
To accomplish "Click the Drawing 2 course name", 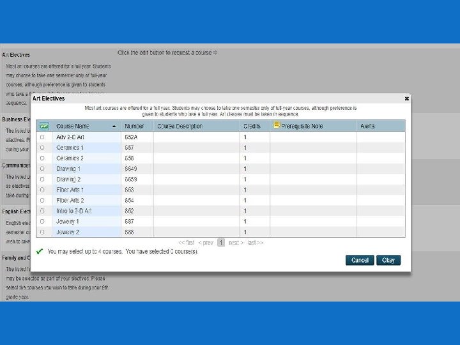I will click(68, 180).
